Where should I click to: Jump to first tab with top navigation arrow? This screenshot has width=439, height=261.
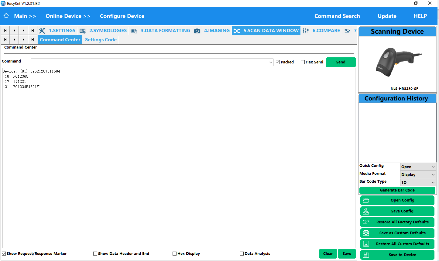(x=5, y=31)
